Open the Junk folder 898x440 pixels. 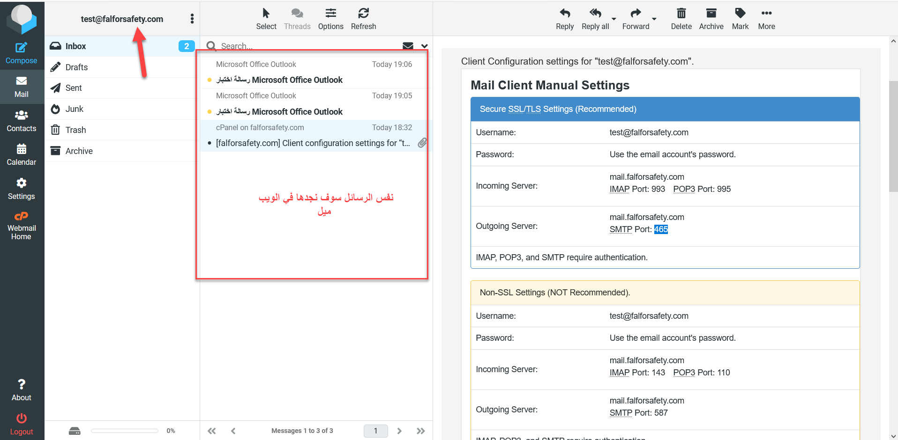pos(74,109)
